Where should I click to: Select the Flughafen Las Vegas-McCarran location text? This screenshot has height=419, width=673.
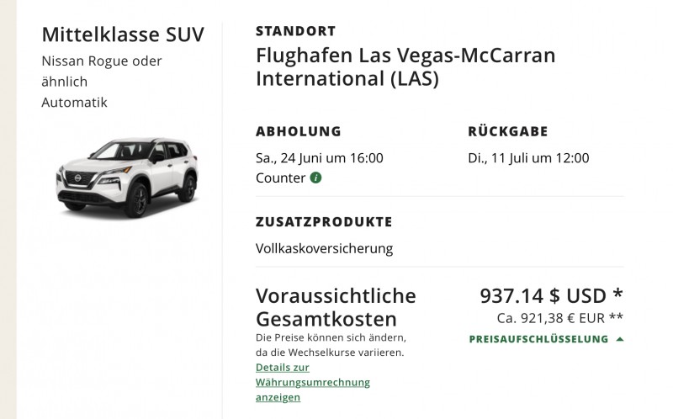[405, 67]
